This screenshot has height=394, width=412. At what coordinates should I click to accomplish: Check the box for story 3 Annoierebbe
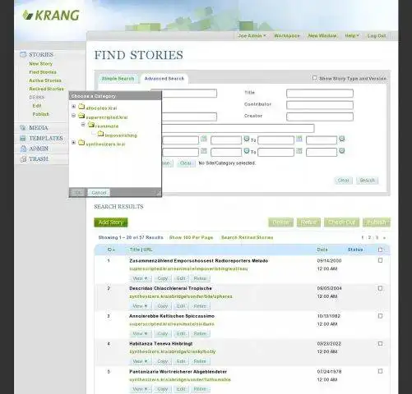(x=380, y=316)
